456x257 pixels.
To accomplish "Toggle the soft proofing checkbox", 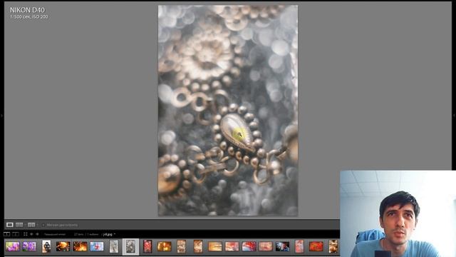I will (x=43, y=225).
